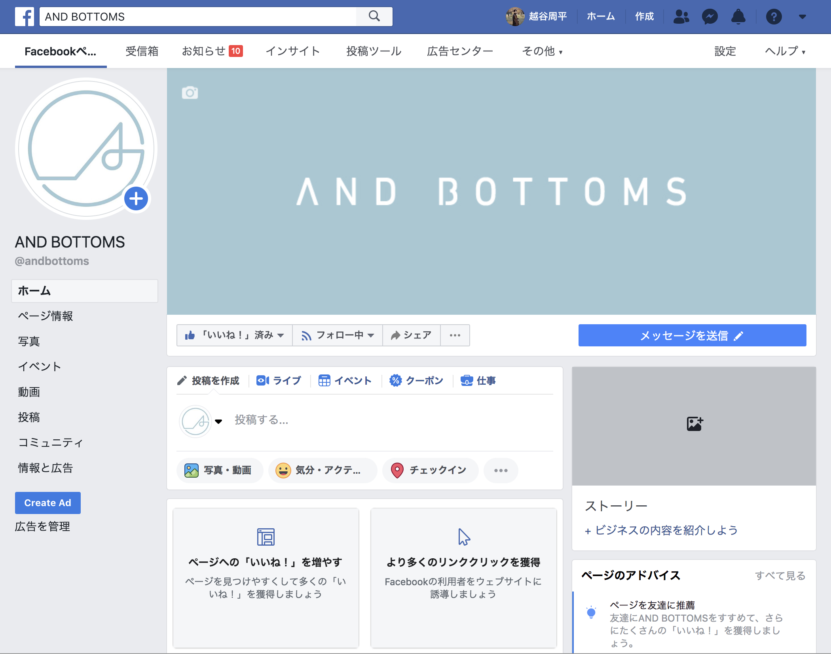Click ホーム in the top bar
The image size is (831, 654).
[x=601, y=17]
